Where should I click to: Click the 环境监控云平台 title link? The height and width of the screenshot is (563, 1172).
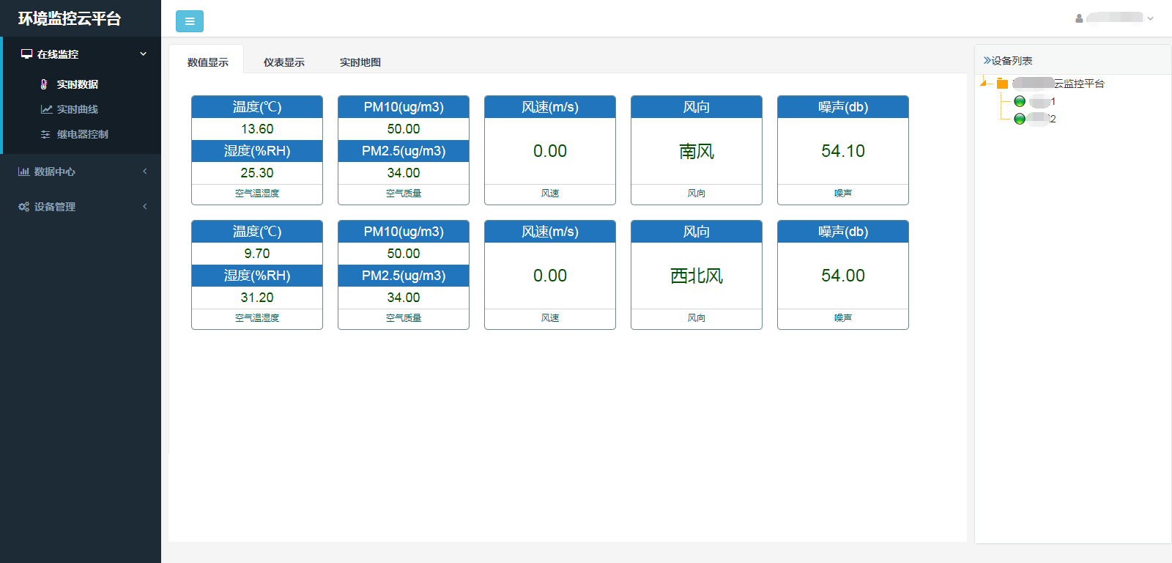click(70, 18)
